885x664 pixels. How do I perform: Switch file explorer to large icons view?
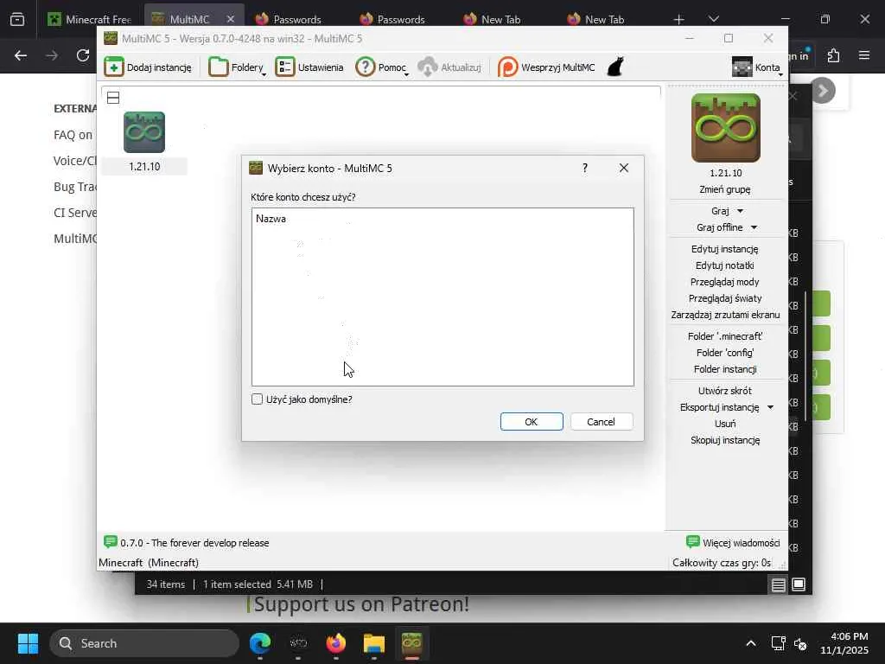click(799, 584)
